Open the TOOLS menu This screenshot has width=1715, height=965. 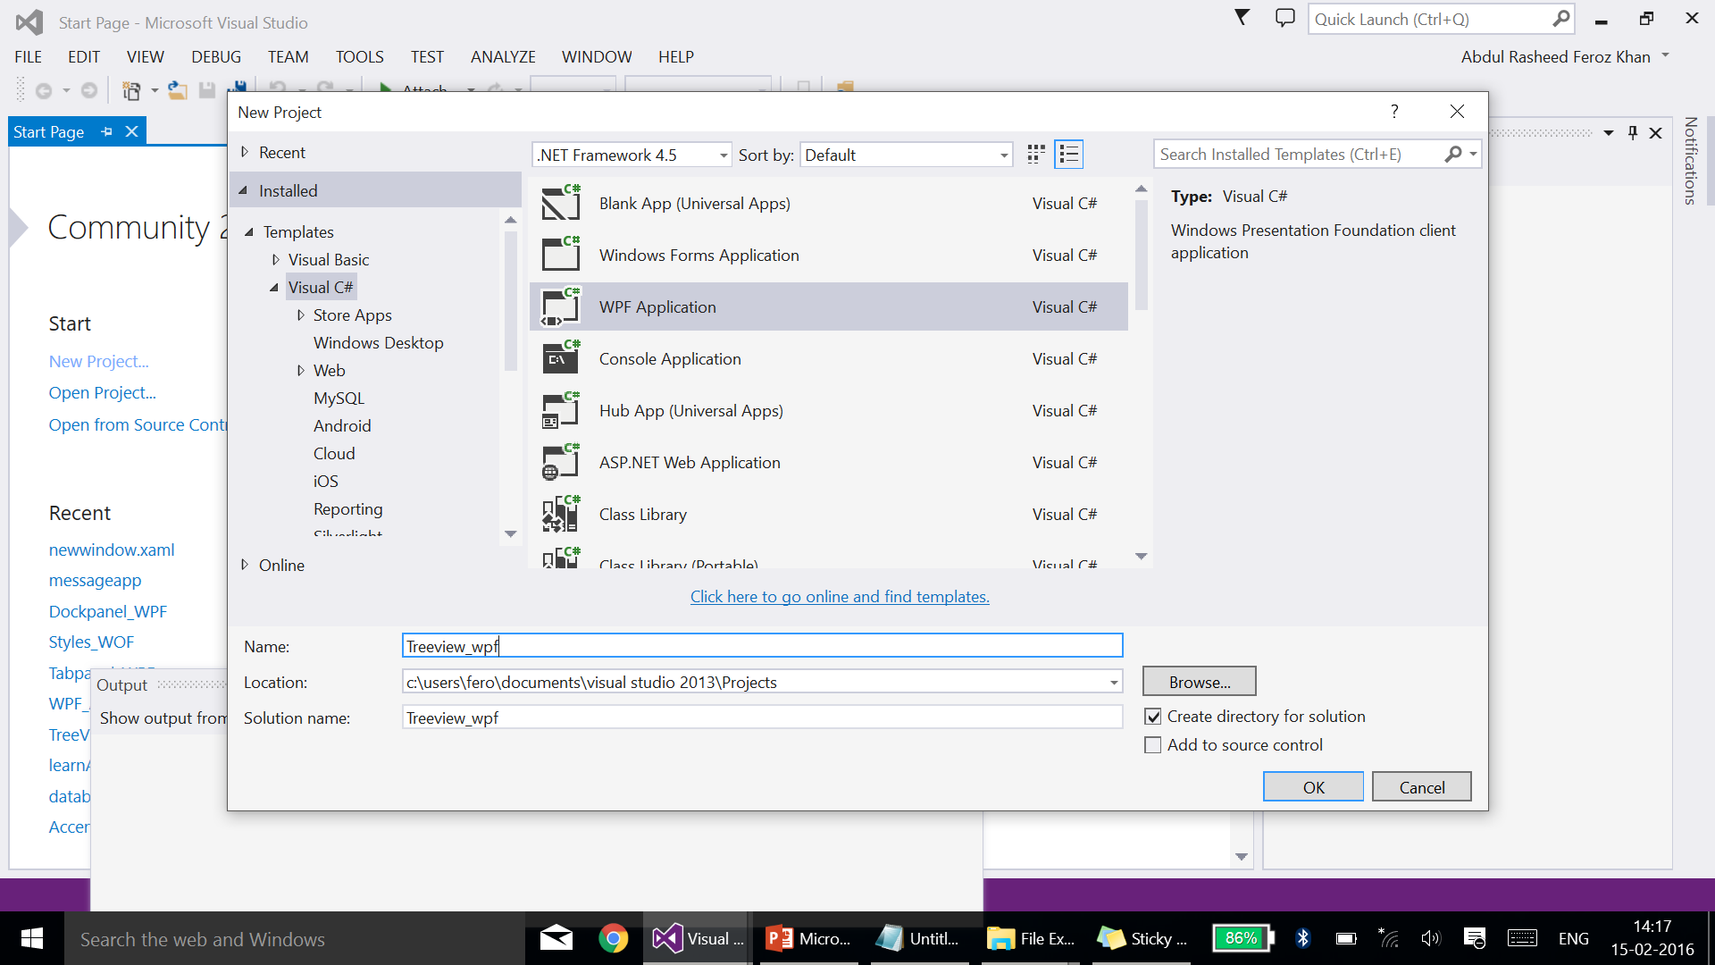[x=359, y=56]
